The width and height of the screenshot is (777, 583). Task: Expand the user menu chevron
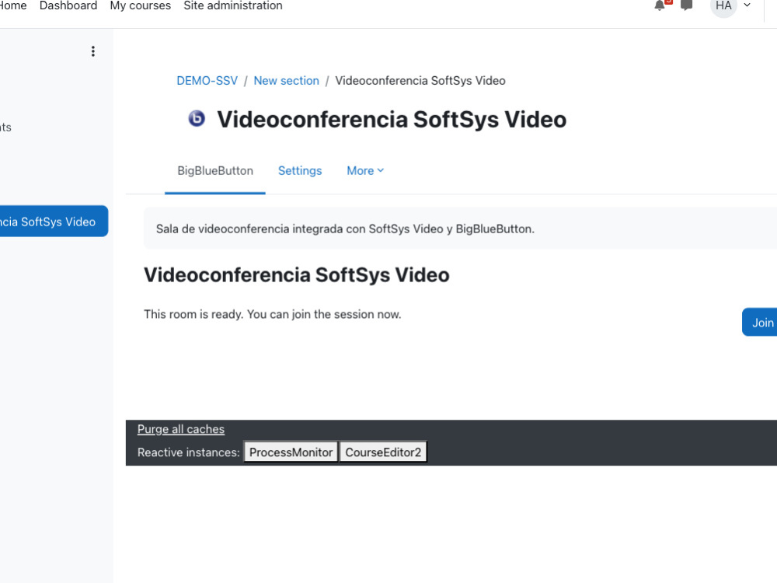[x=747, y=5]
